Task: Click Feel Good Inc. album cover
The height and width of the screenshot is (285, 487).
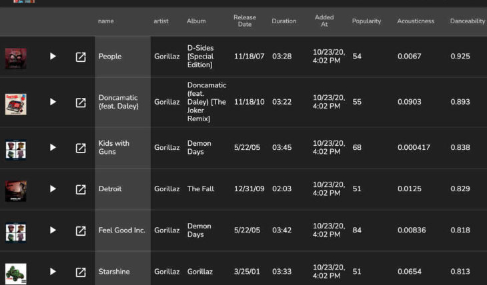Action: pyautogui.click(x=16, y=232)
